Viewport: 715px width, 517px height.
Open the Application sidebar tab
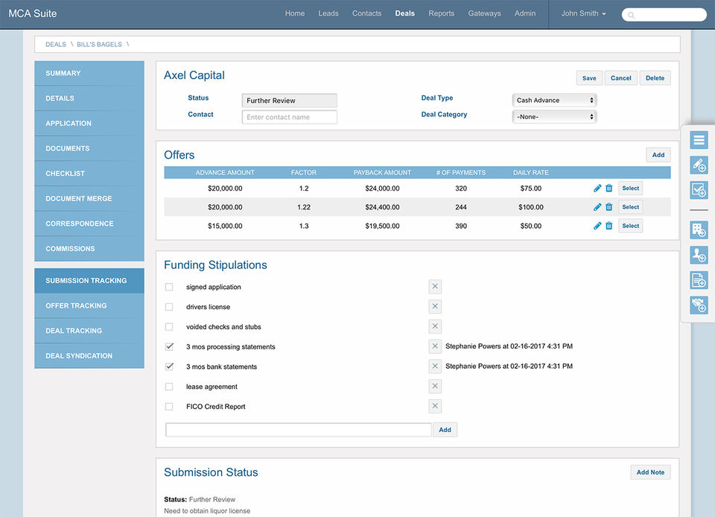click(89, 124)
